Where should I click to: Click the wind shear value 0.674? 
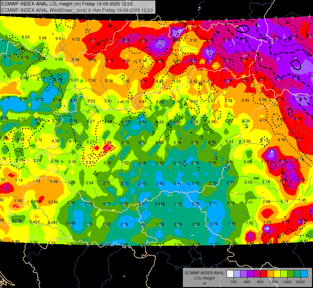(x=17, y=221)
